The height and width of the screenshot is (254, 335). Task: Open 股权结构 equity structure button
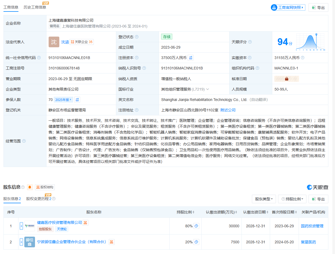pos(45,187)
